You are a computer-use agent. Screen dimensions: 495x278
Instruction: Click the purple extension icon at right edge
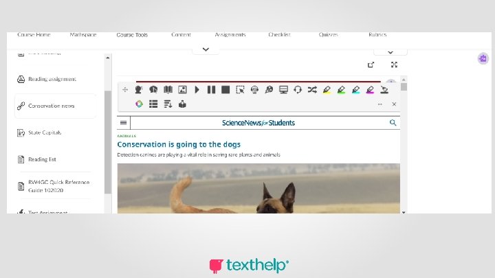point(483,58)
